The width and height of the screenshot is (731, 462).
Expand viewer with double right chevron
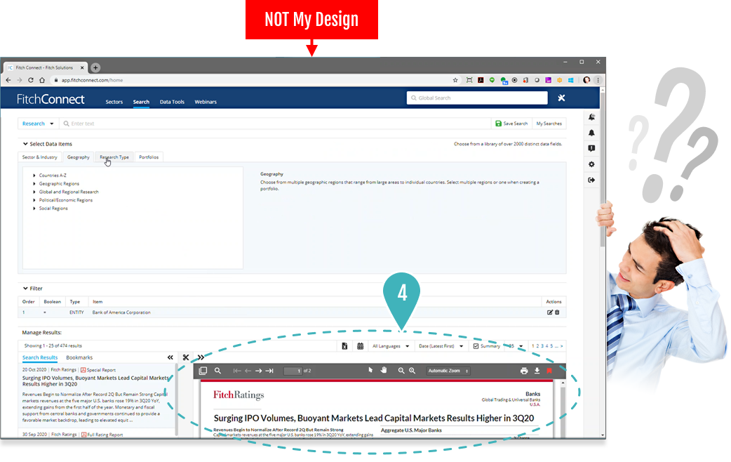[201, 357]
